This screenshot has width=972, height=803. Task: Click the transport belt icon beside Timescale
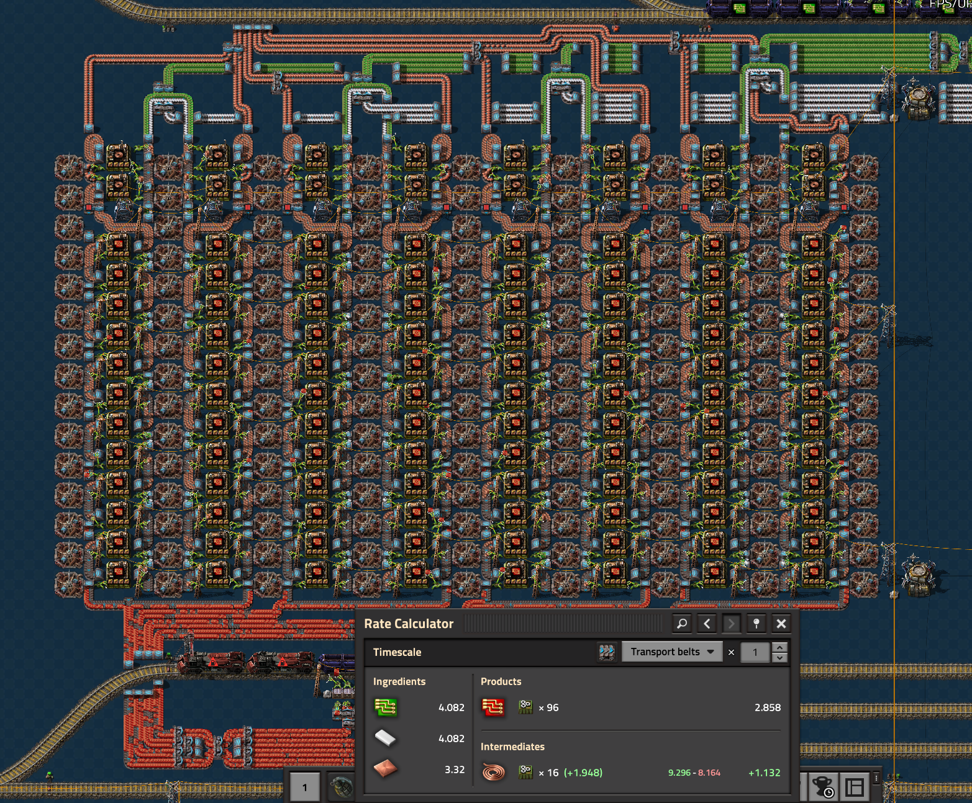click(607, 652)
